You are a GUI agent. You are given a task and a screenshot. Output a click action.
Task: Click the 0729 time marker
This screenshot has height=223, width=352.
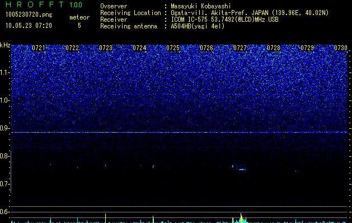(x=307, y=48)
